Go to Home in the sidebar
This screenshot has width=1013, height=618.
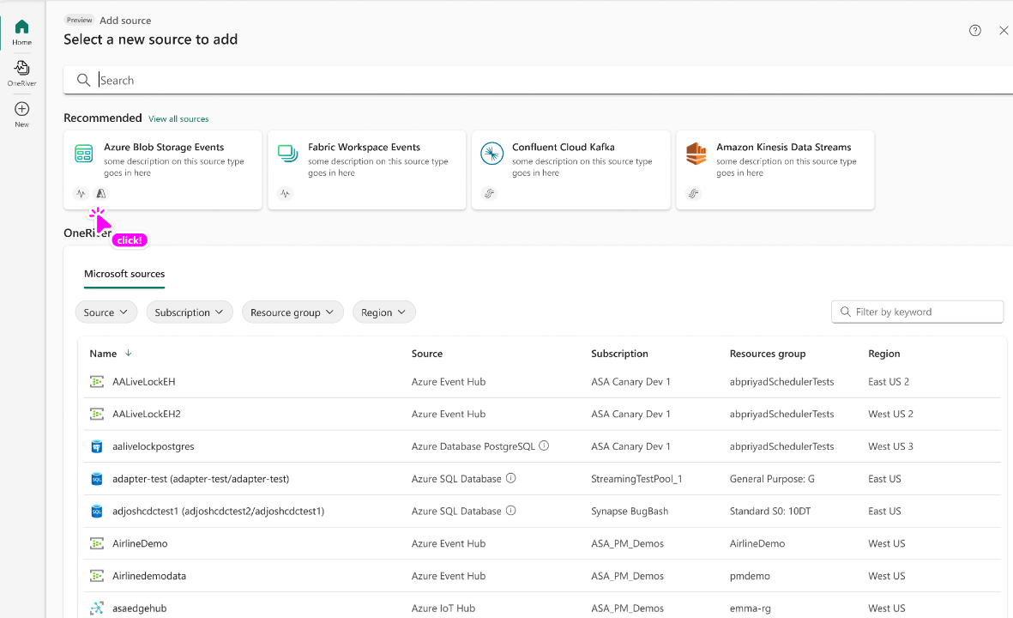tap(22, 33)
